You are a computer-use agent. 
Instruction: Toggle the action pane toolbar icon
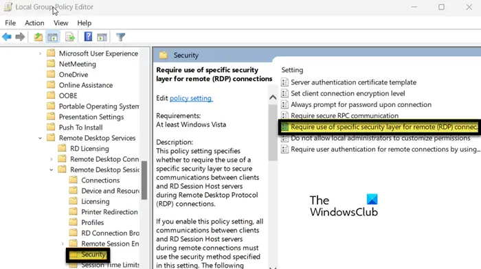(x=102, y=37)
